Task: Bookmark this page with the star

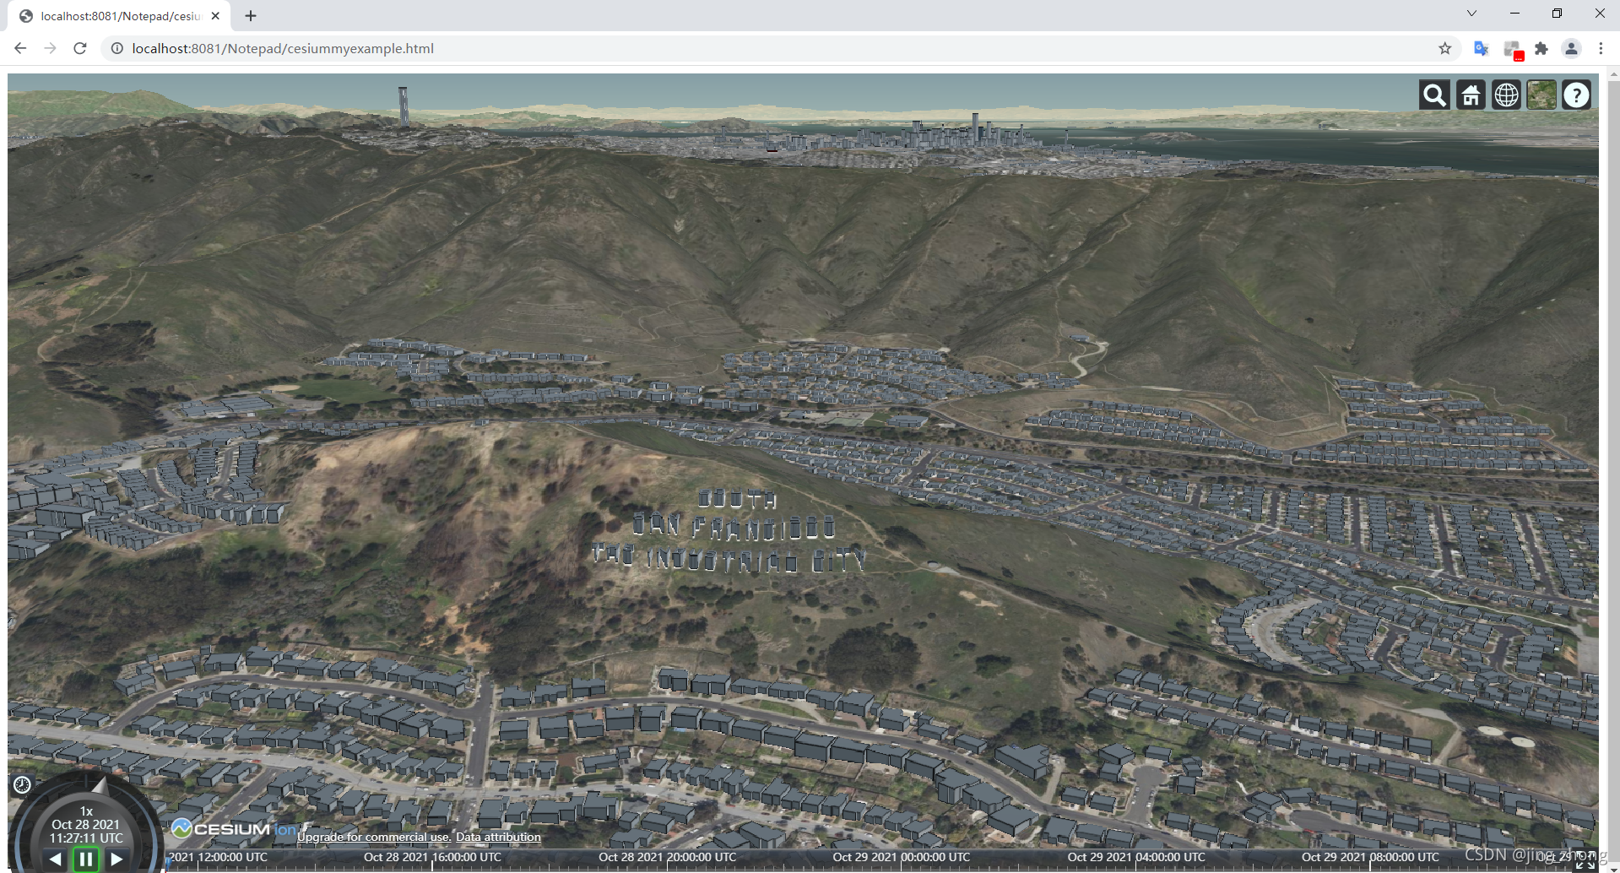Action: 1444,48
